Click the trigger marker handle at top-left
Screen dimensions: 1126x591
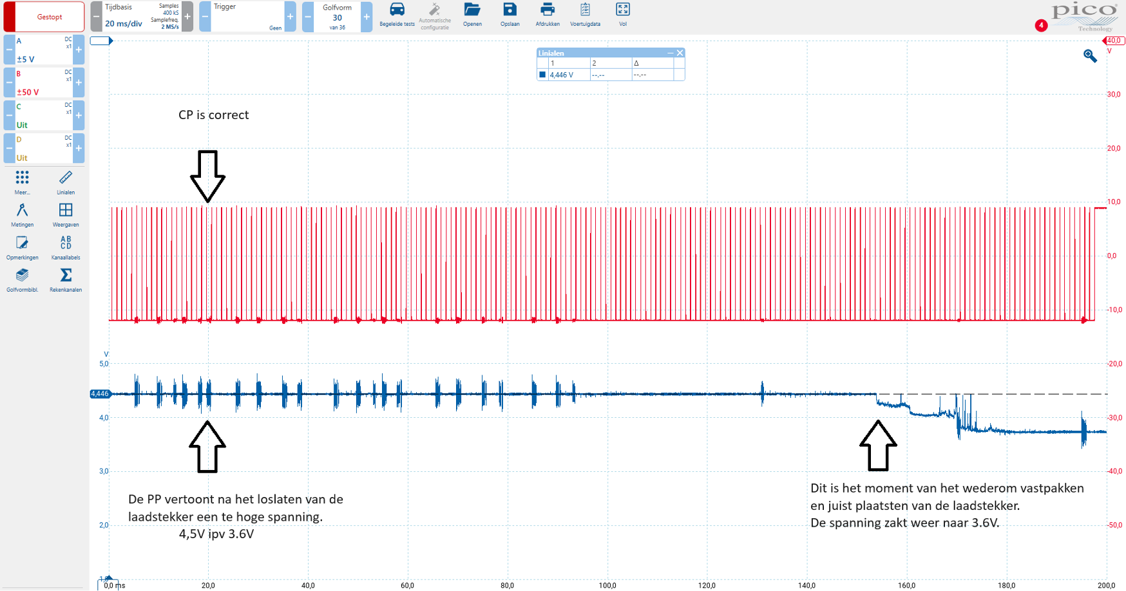point(102,41)
